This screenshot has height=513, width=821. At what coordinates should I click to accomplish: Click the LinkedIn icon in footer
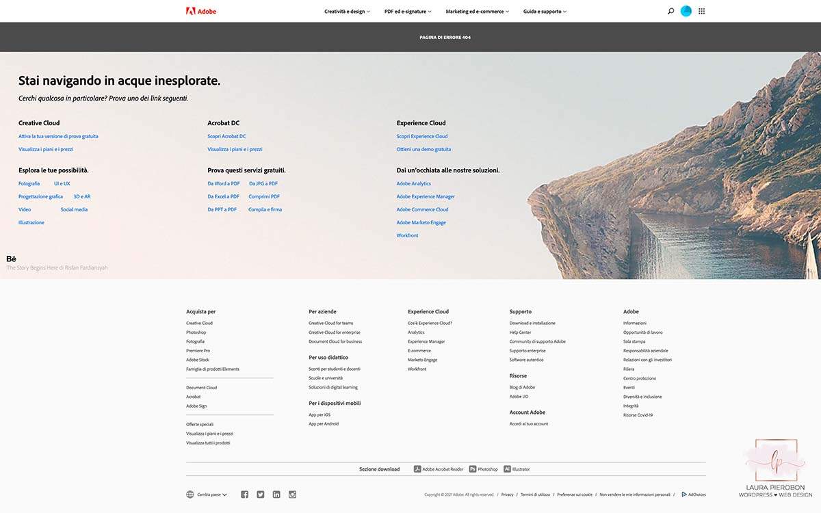[276, 495]
